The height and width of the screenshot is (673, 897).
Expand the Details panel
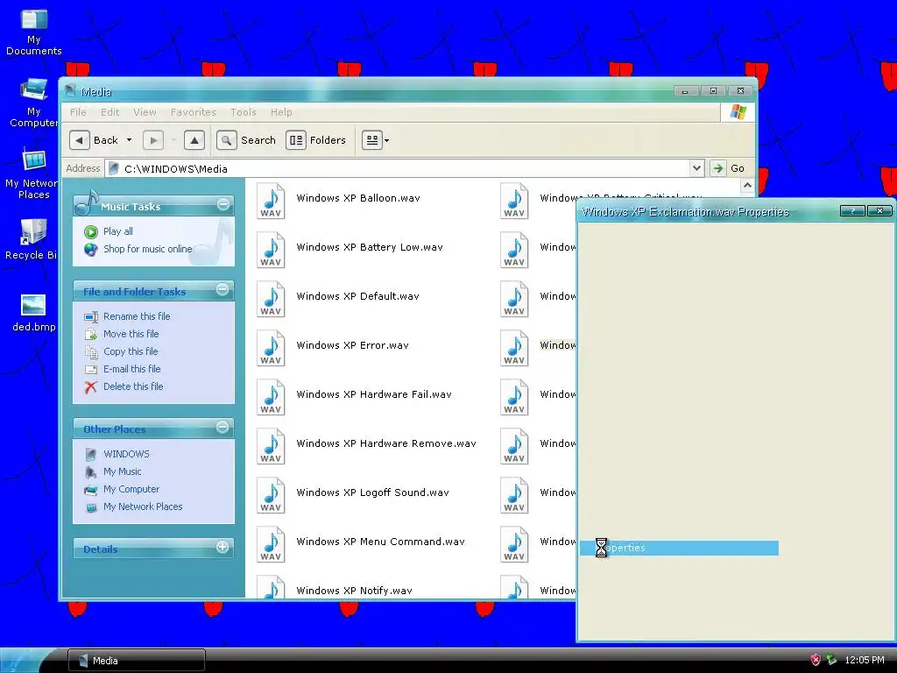pyautogui.click(x=222, y=547)
